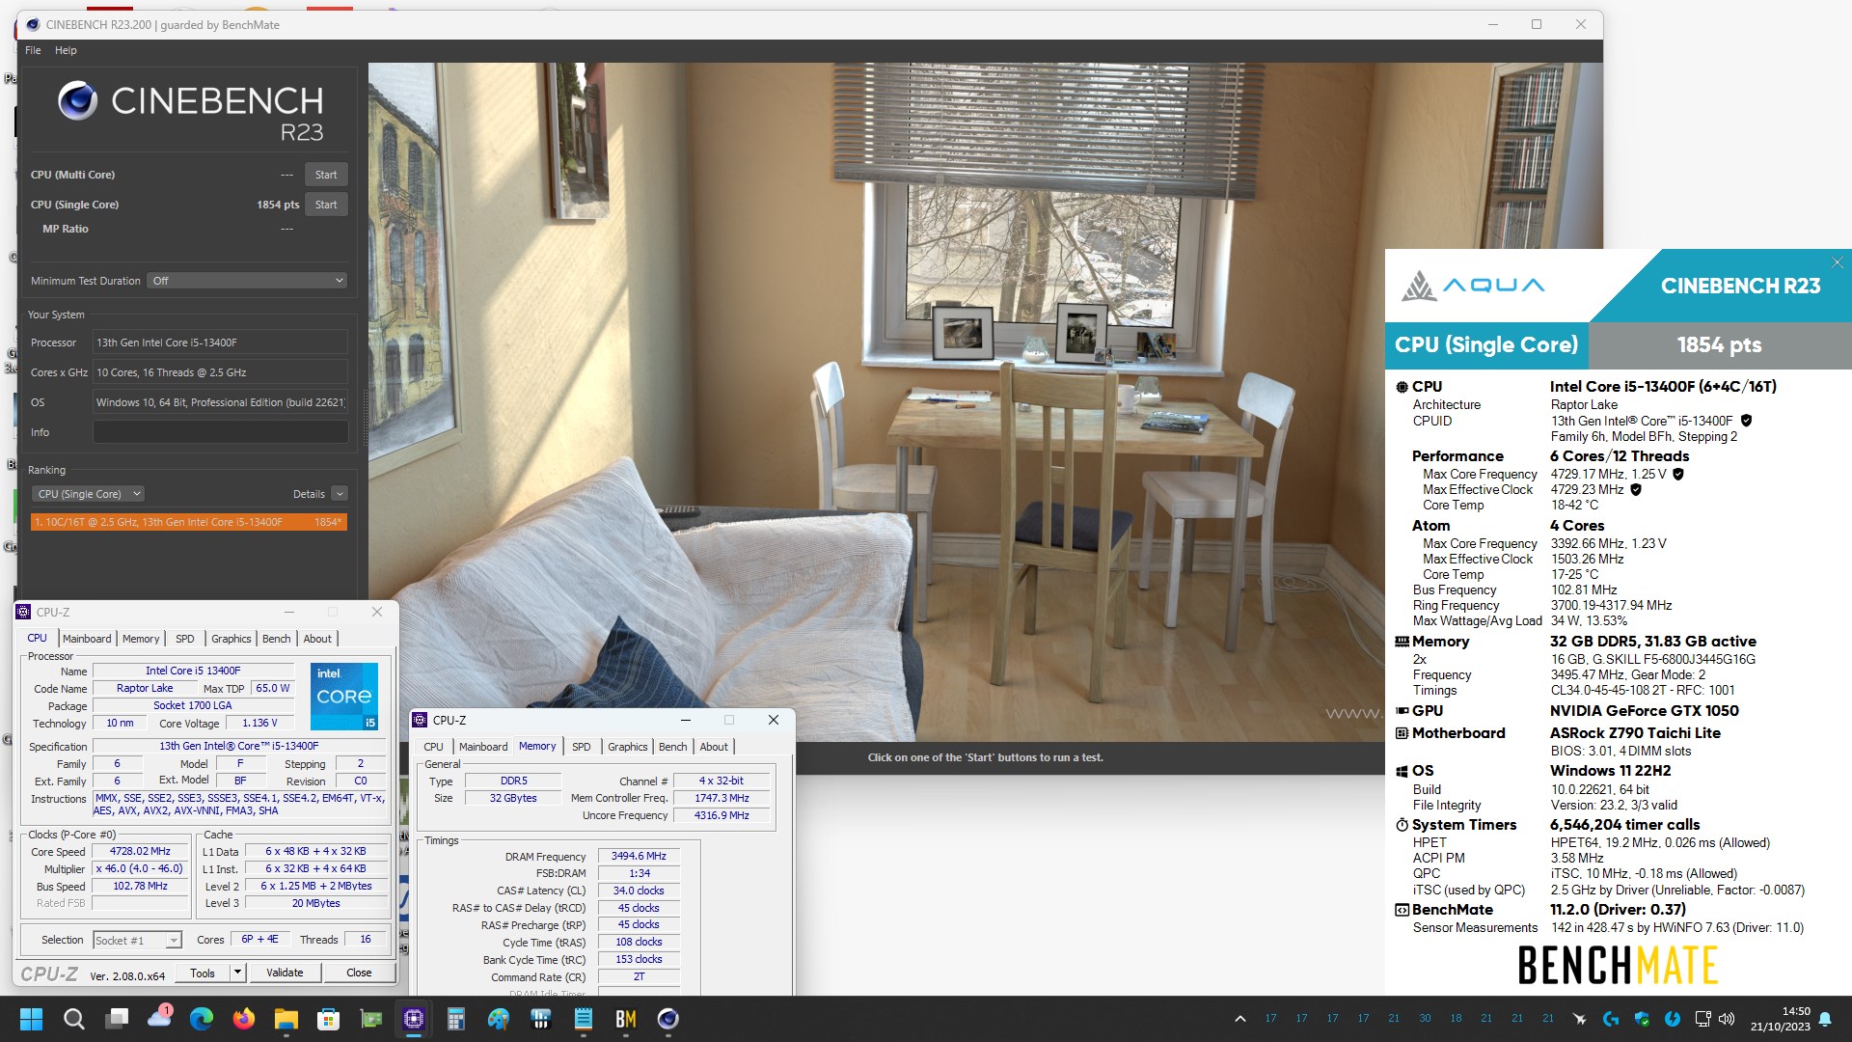The image size is (1852, 1042).
Task: Expand ranking Details dropdown
Action: point(340,494)
